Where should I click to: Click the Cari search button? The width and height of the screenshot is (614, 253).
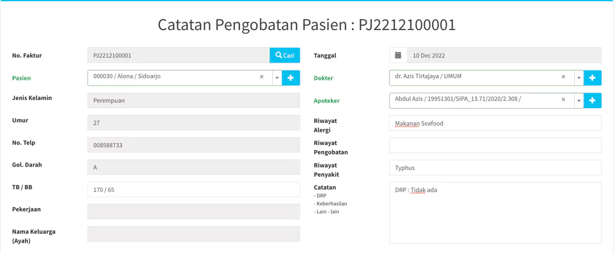[x=284, y=55]
